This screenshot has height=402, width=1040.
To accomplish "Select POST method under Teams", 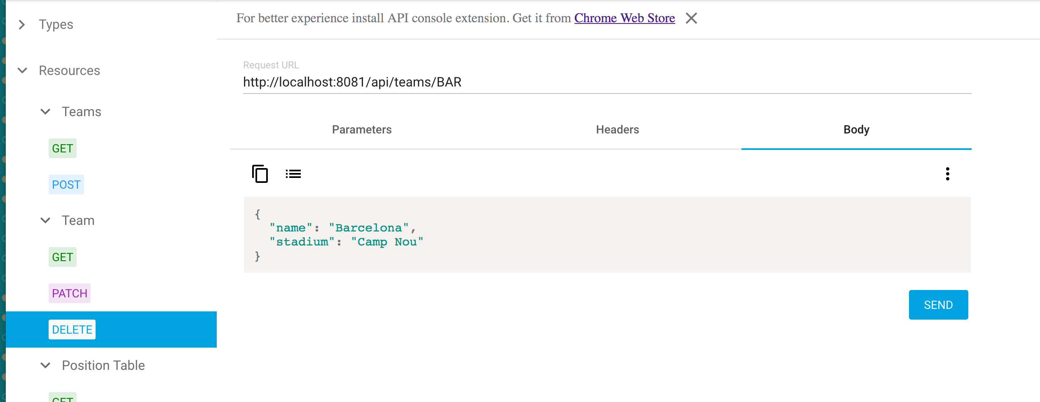I will [66, 185].
